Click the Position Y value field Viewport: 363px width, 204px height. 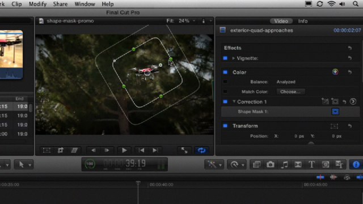click(x=336, y=136)
